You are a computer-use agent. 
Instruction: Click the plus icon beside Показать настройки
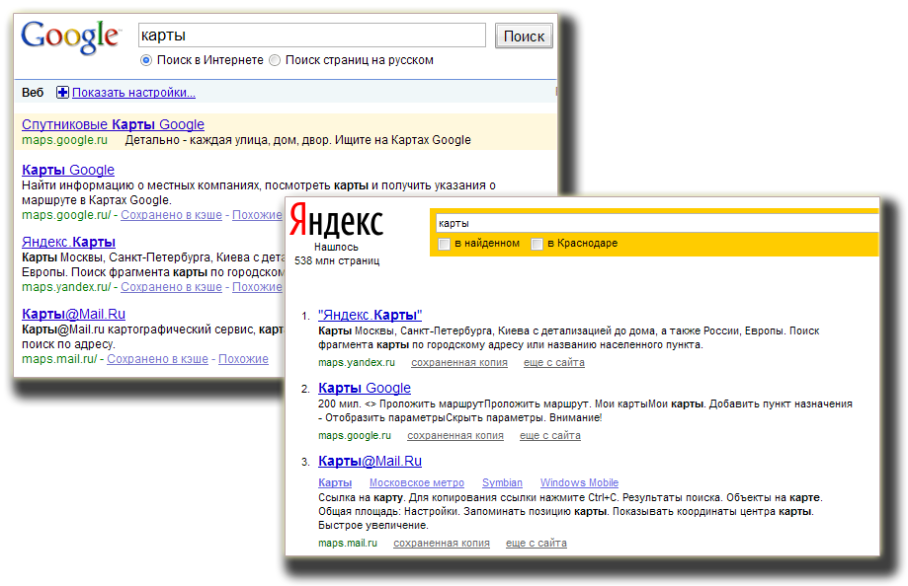[62, 92]
